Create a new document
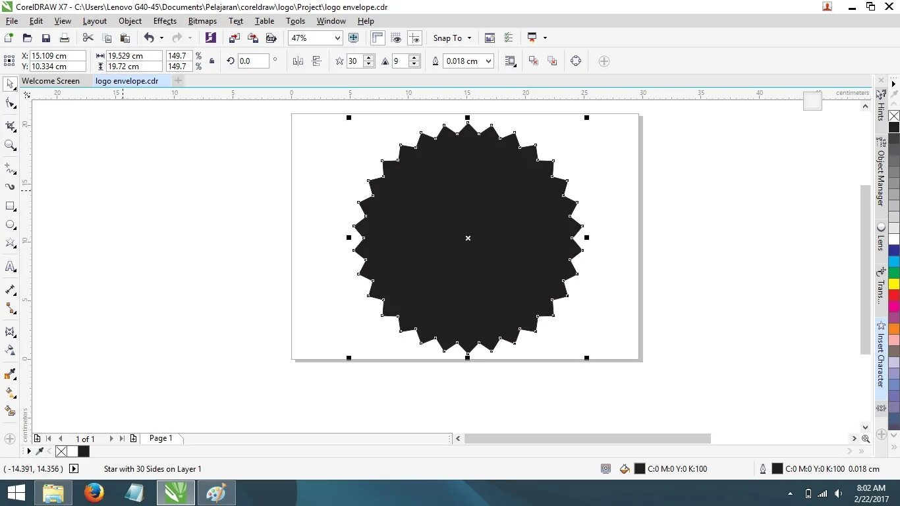Image resolution: width=900 pixels, height=506 pixels. pos(9,38)
